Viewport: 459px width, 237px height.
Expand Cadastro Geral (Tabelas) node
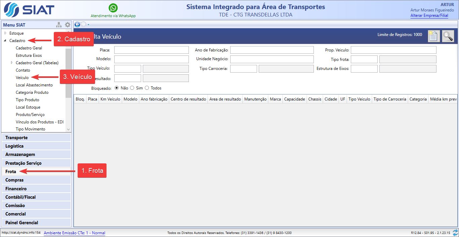click(x=12, y=63)
